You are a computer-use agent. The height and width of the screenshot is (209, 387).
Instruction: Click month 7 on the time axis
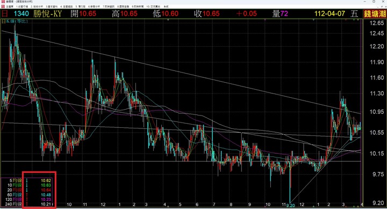(x=214, y=205)
